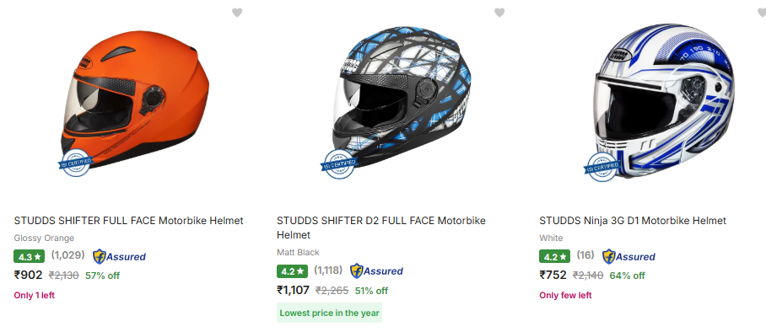Click the 4.3 star rating badge

pyautogui.click(x=29, y=256)
